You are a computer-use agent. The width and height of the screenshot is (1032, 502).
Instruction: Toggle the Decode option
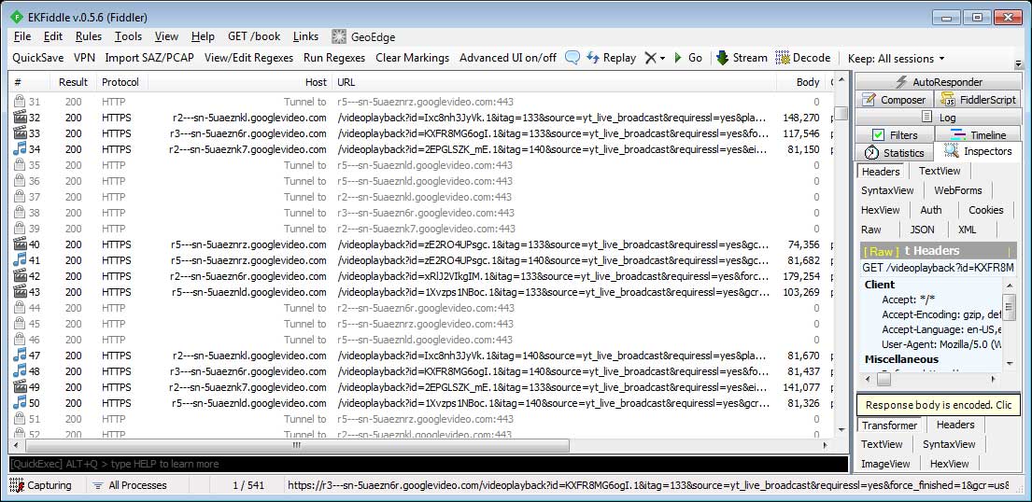(803, 58)
